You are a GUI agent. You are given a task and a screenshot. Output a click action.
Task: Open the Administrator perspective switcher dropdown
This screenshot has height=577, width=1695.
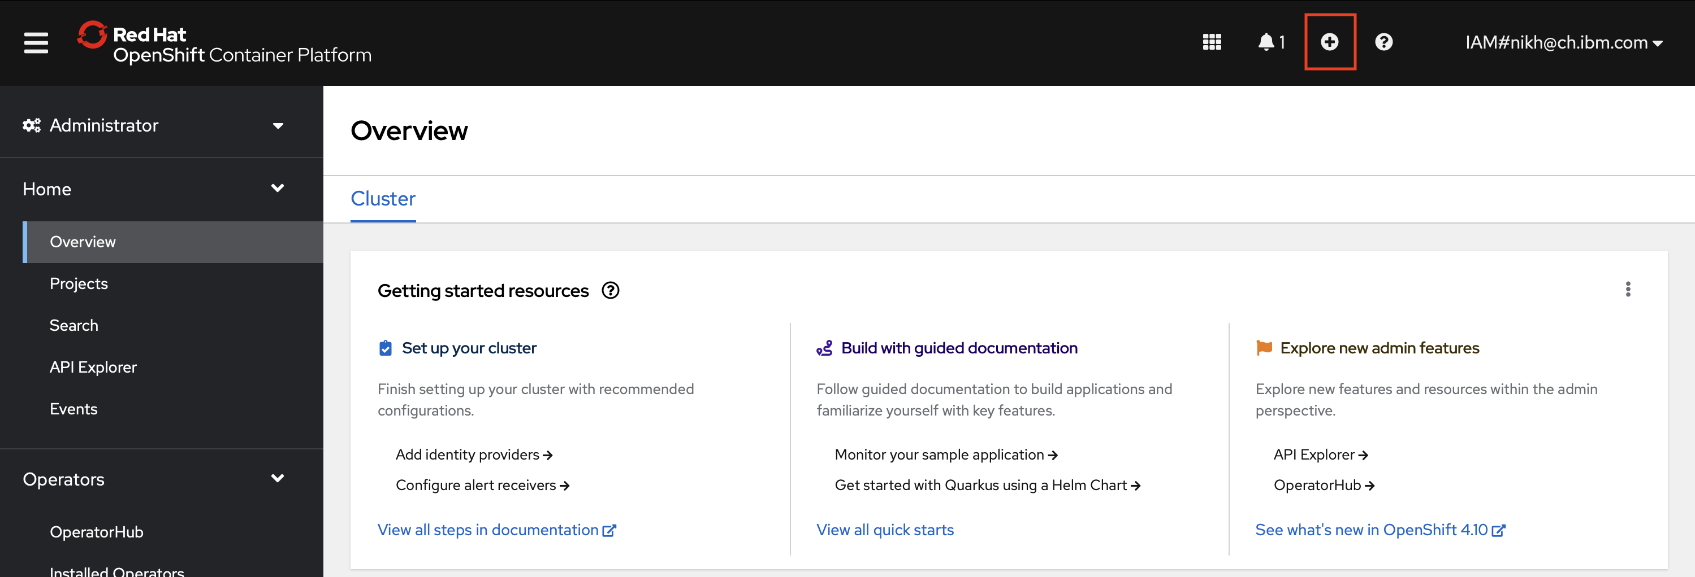pyautogui.click(x=154, y=125)
